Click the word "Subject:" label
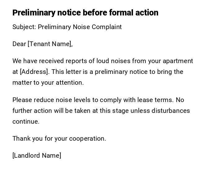This screenshot has height=175, width=217. pyautogui.click(x=24, y=27)
